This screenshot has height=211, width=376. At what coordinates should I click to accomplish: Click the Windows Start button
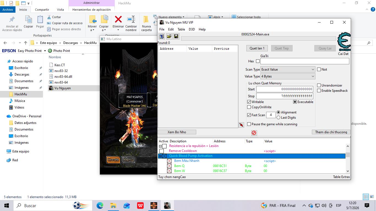7,206
